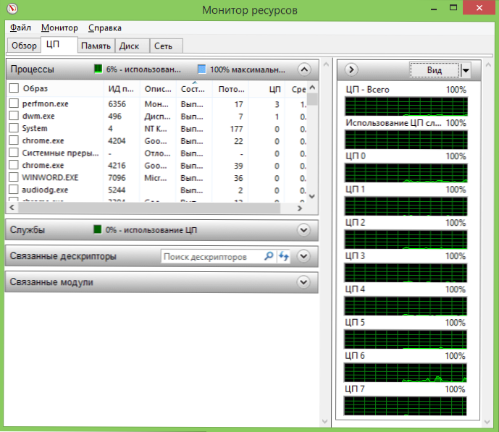The image size is (499, 432).
Task: Click the thread count 177 for System
Action: 236,129
